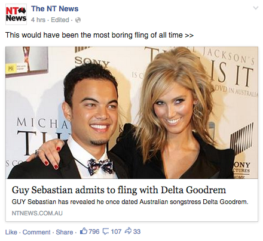This screenshot has height=241, width=263.
Task: Click the speech bubble comments icon
Action: pos(106,231)
